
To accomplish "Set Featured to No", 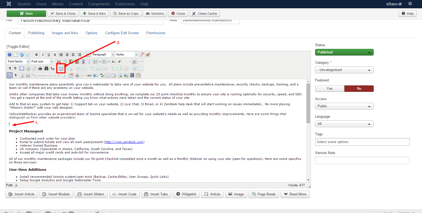I will coord(359,89).
